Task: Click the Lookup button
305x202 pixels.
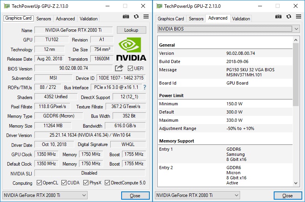Action: [131, 30]
